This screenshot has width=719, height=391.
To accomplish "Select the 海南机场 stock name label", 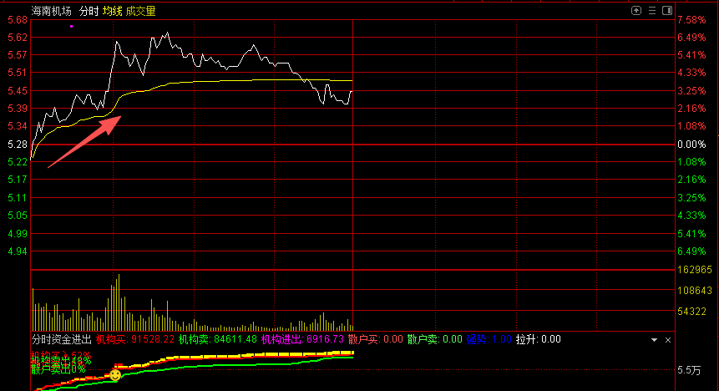I will [x=52, y=11].
